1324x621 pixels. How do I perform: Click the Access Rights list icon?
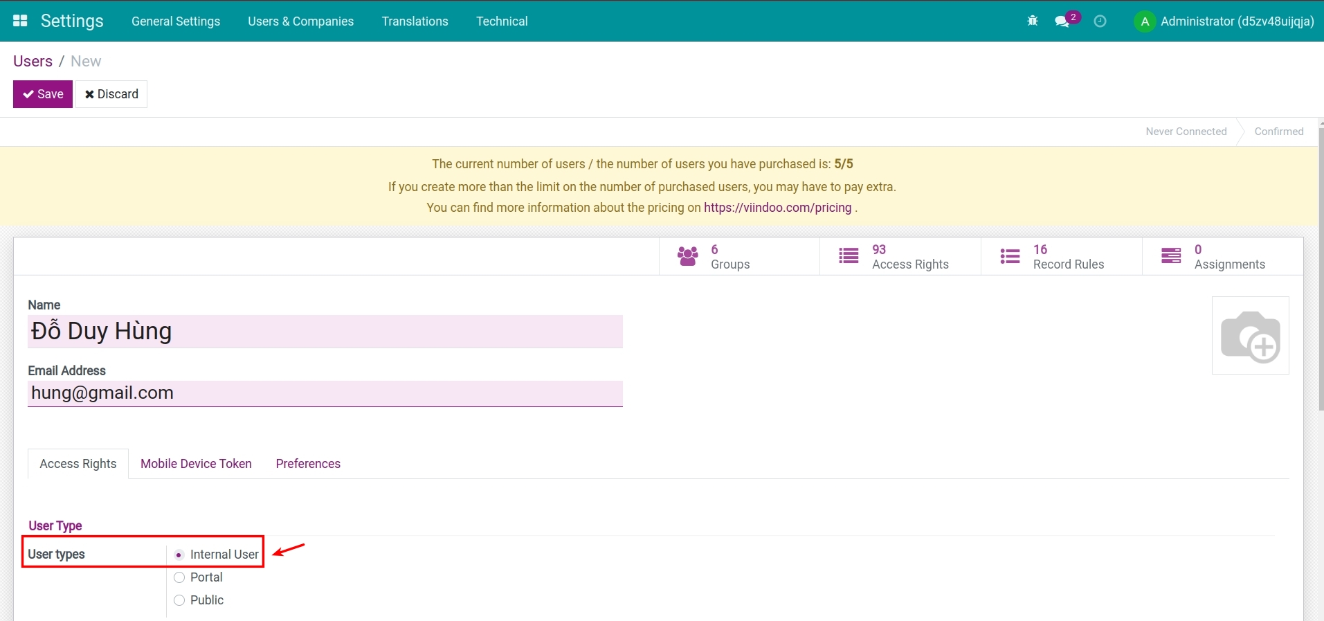click(849, 256)
